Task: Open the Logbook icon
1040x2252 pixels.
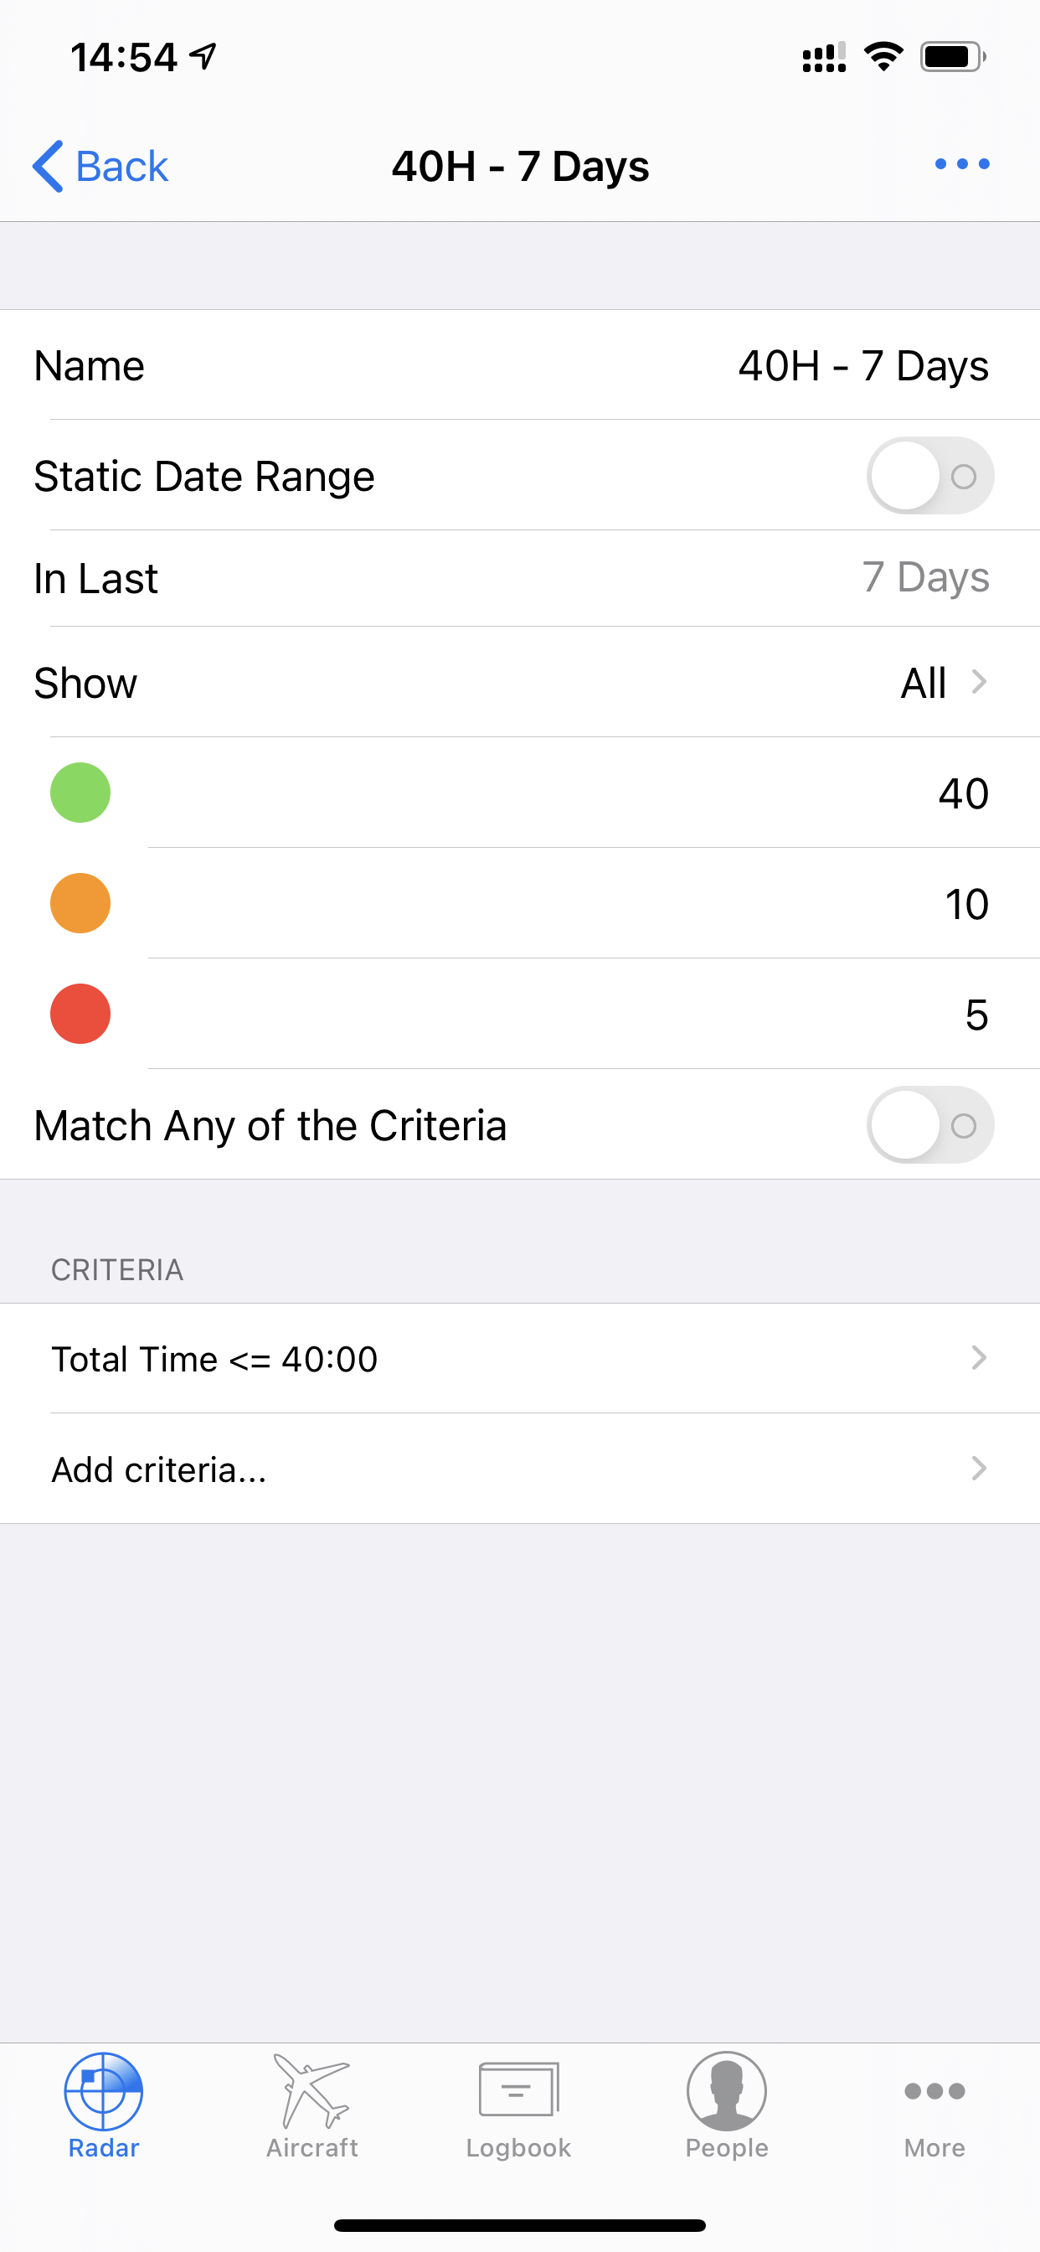Action: 519,2090
